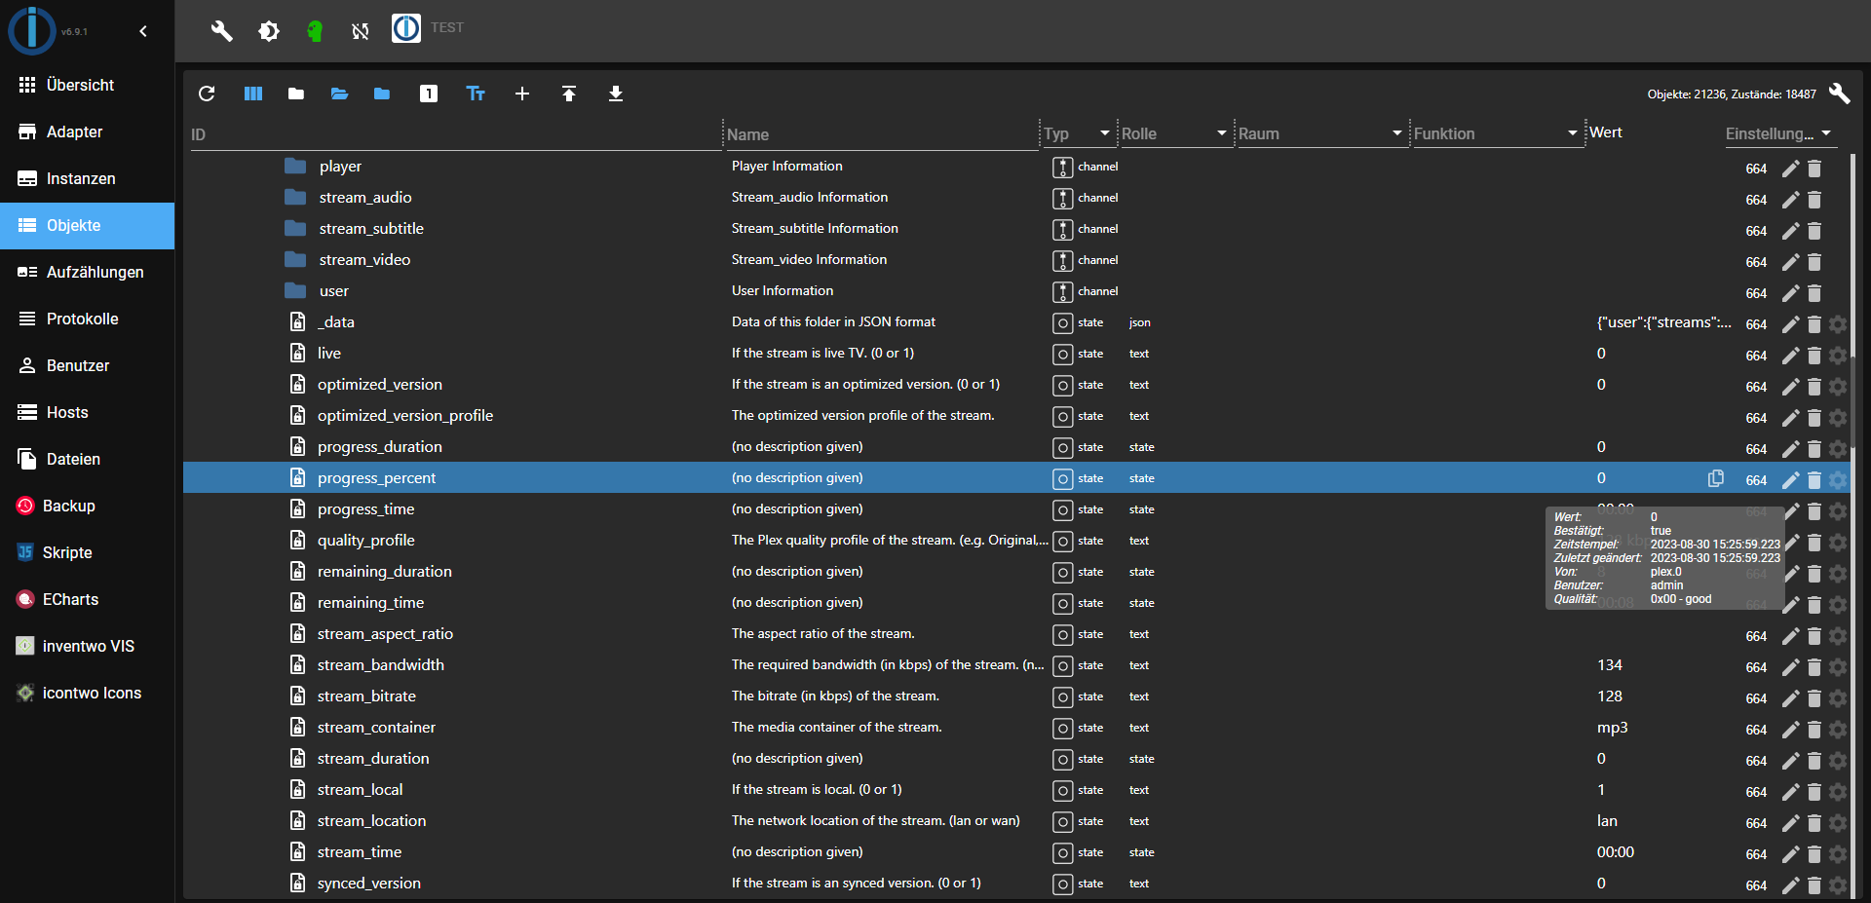Click the green expert mode head icon

(315, 31)
